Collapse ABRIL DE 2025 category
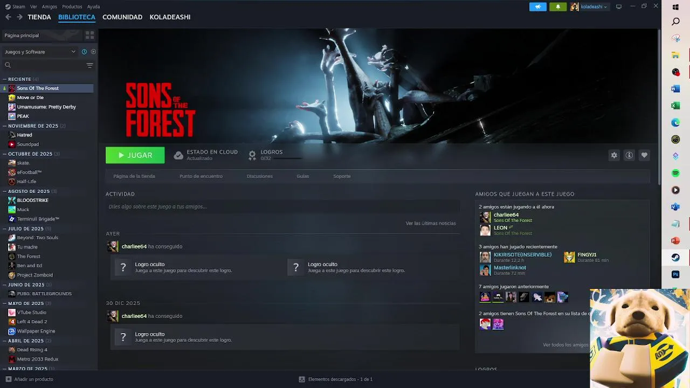 [x=5, y=341]
